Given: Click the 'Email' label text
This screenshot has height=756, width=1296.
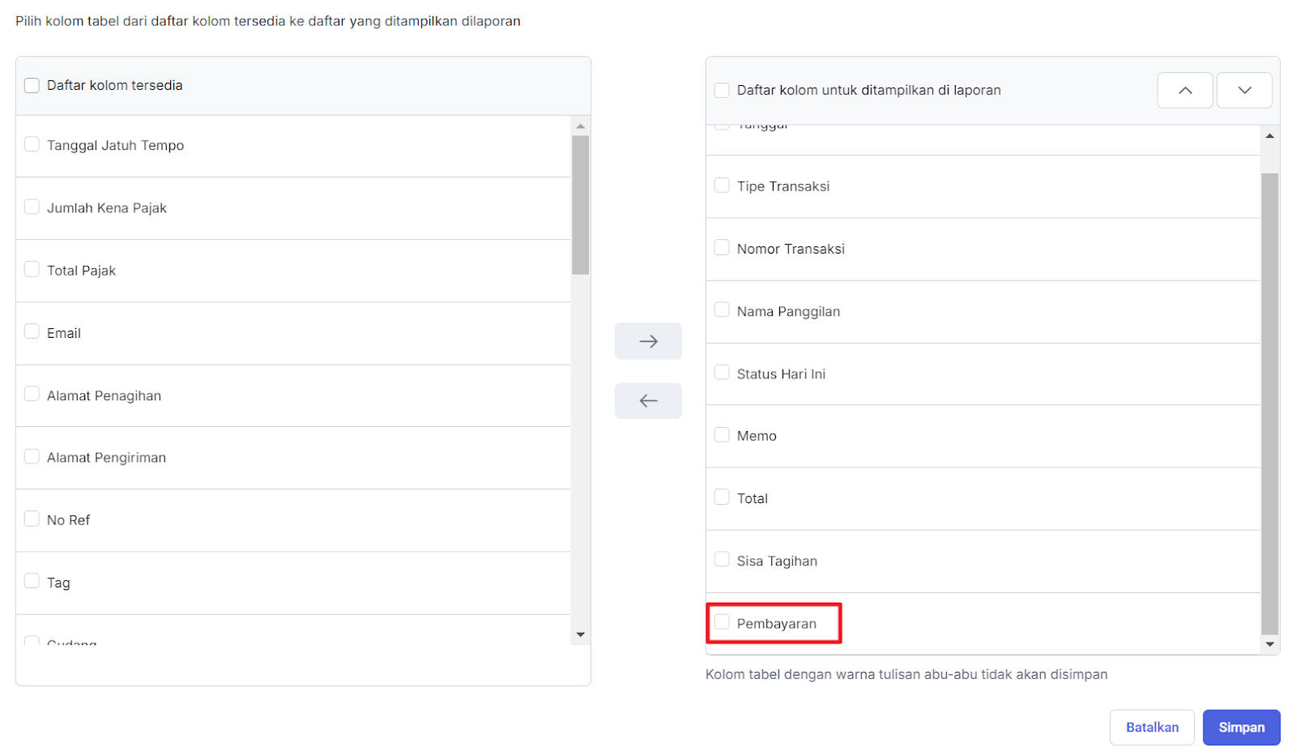Looking at the screenshot, I should (x=64, y=333).
